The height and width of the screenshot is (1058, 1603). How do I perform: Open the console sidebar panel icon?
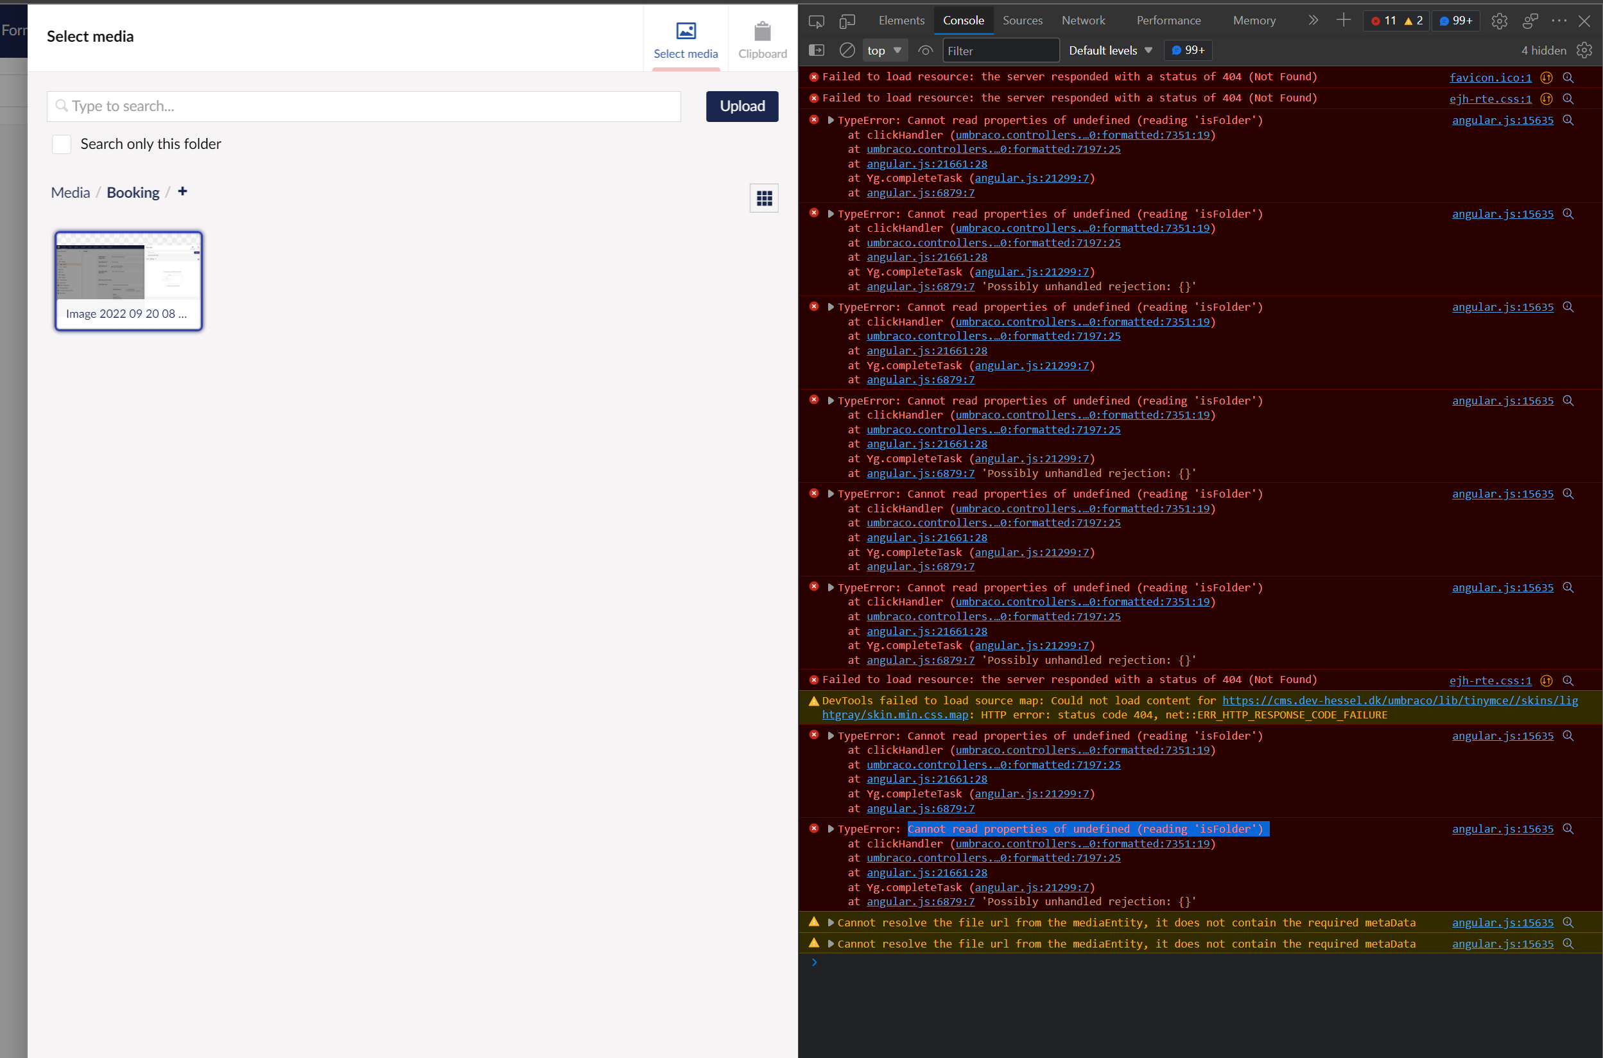[x=817, y=50]
